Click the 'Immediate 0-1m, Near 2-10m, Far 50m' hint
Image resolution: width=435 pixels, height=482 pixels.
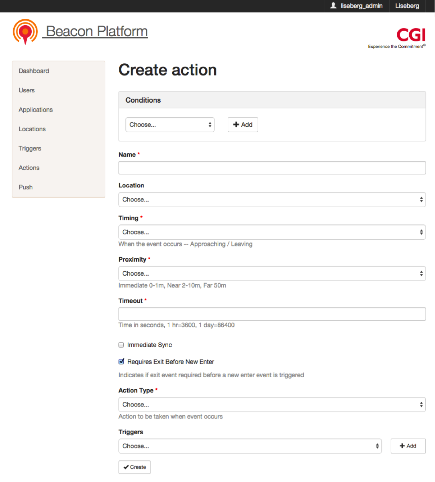click(172, 285)
